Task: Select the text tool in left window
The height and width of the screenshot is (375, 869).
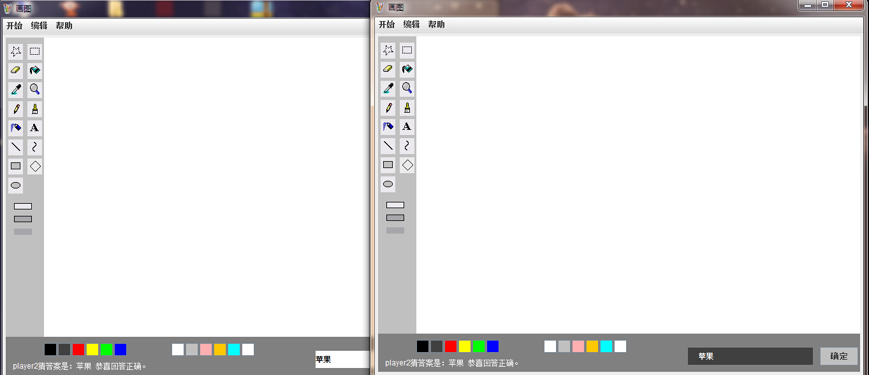Action: [34, 128]
